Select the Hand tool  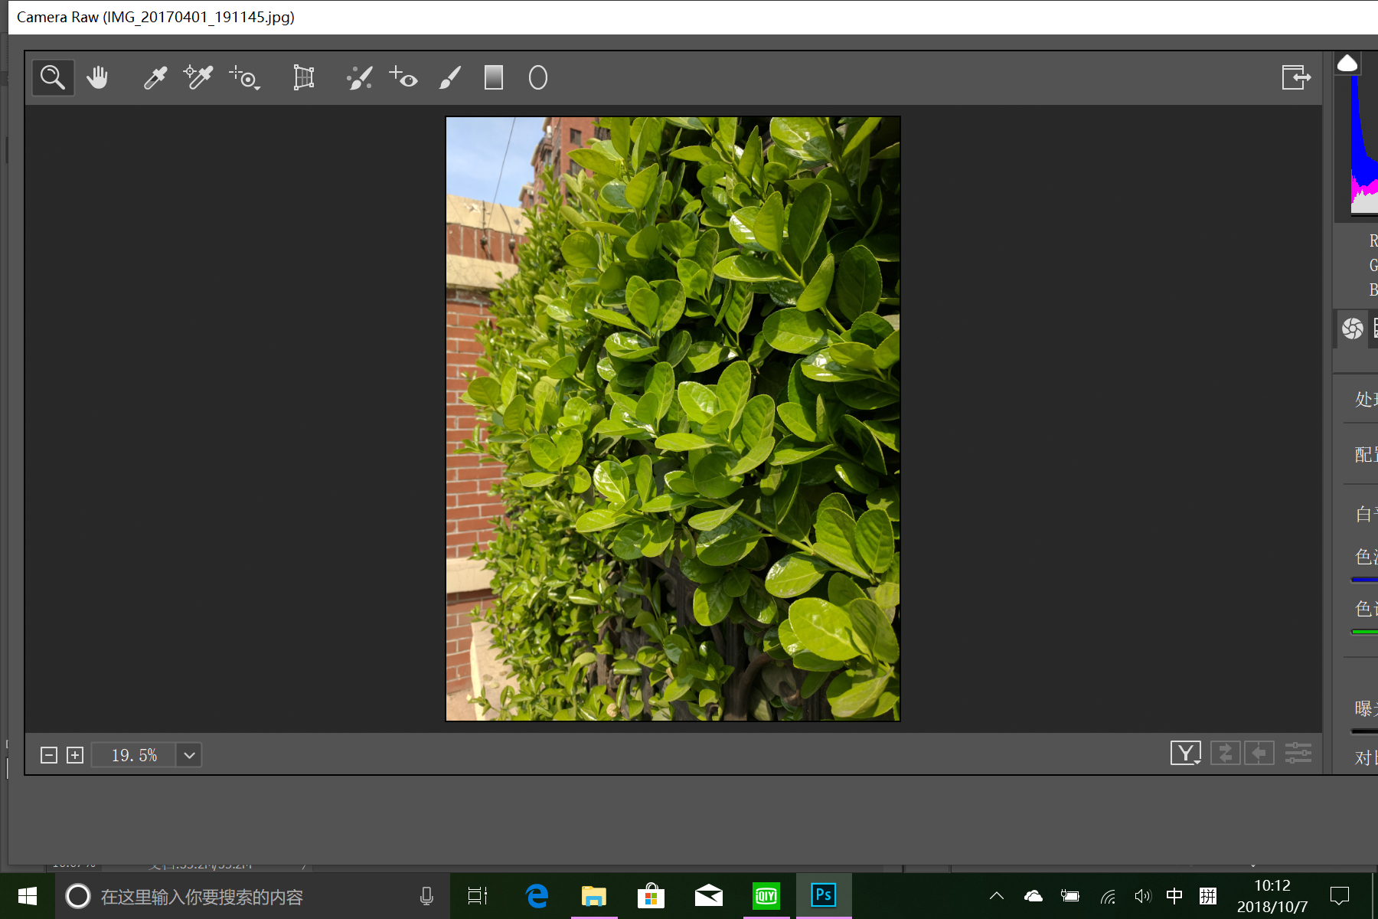[97, 77]
